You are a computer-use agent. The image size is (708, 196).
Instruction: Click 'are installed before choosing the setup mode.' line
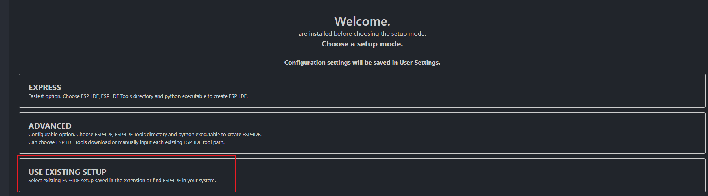click(362, 33)
